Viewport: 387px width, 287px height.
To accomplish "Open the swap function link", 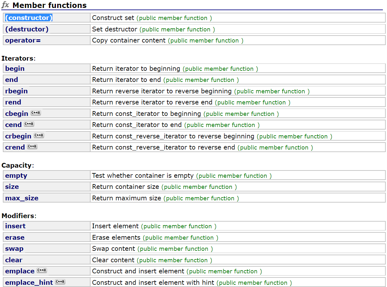I will (x=14, y=249).
